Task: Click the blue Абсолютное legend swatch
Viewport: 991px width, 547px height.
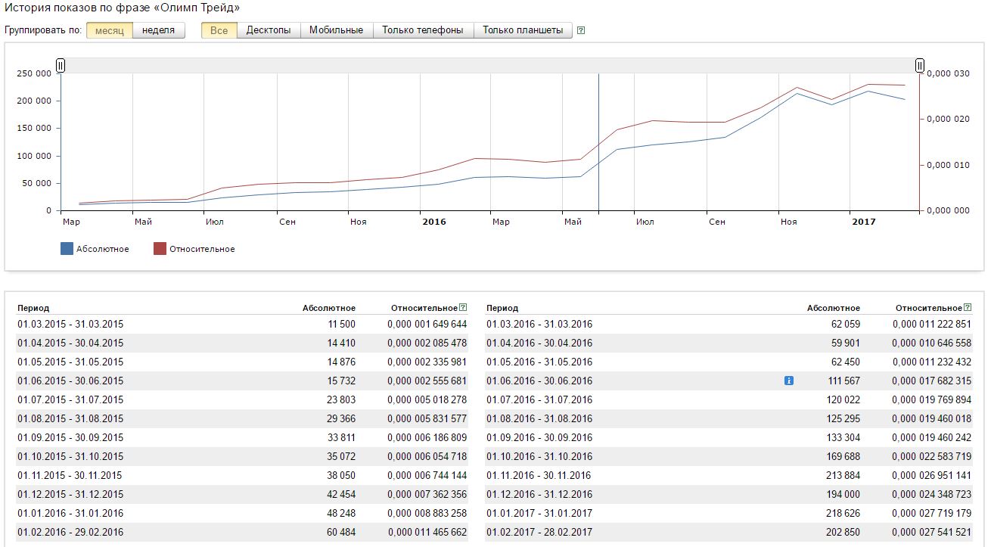Action: (67, 249)
